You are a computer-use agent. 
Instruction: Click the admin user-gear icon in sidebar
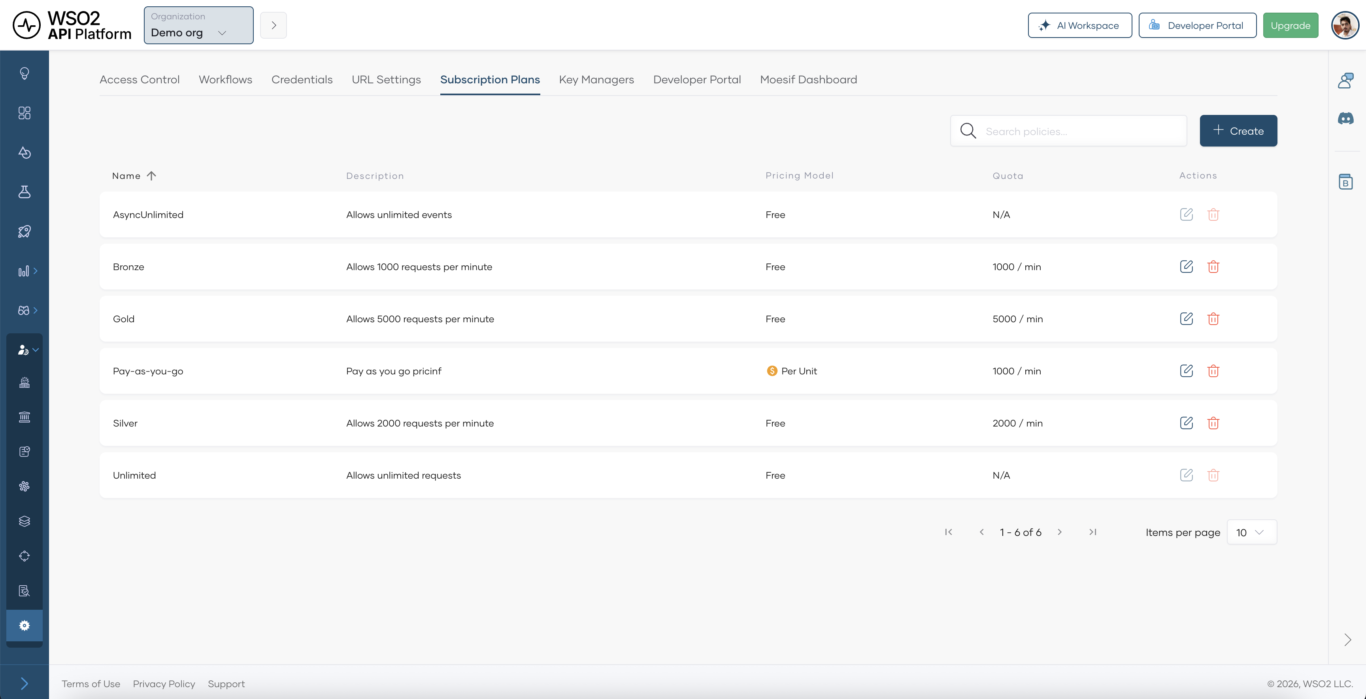[x=23, y=350]
